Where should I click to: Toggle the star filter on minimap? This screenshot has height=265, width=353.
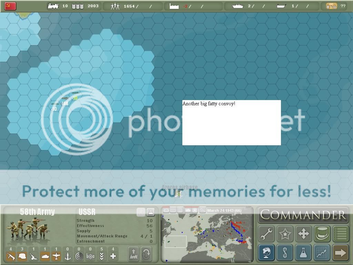point(195,210)
